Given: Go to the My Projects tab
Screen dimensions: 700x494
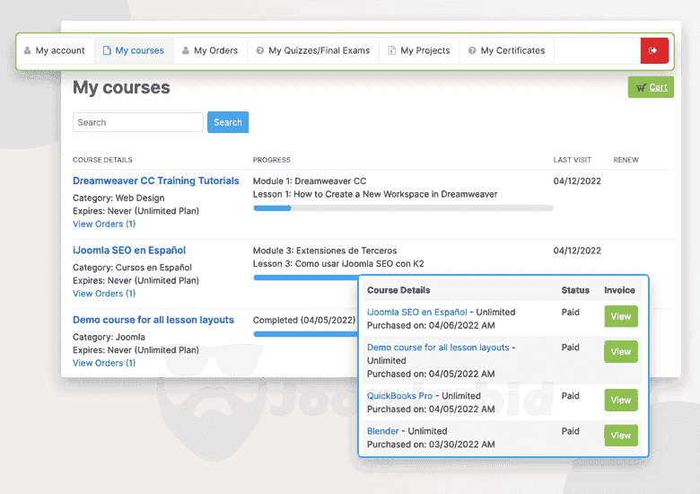Looking at the screenshot, I should tap(419, 51).
